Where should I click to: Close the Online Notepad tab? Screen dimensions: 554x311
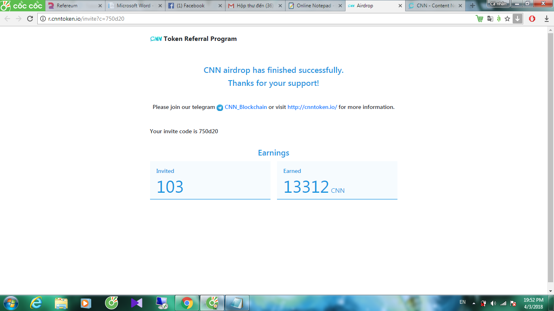pyautogui.click(x=340, y=6)
